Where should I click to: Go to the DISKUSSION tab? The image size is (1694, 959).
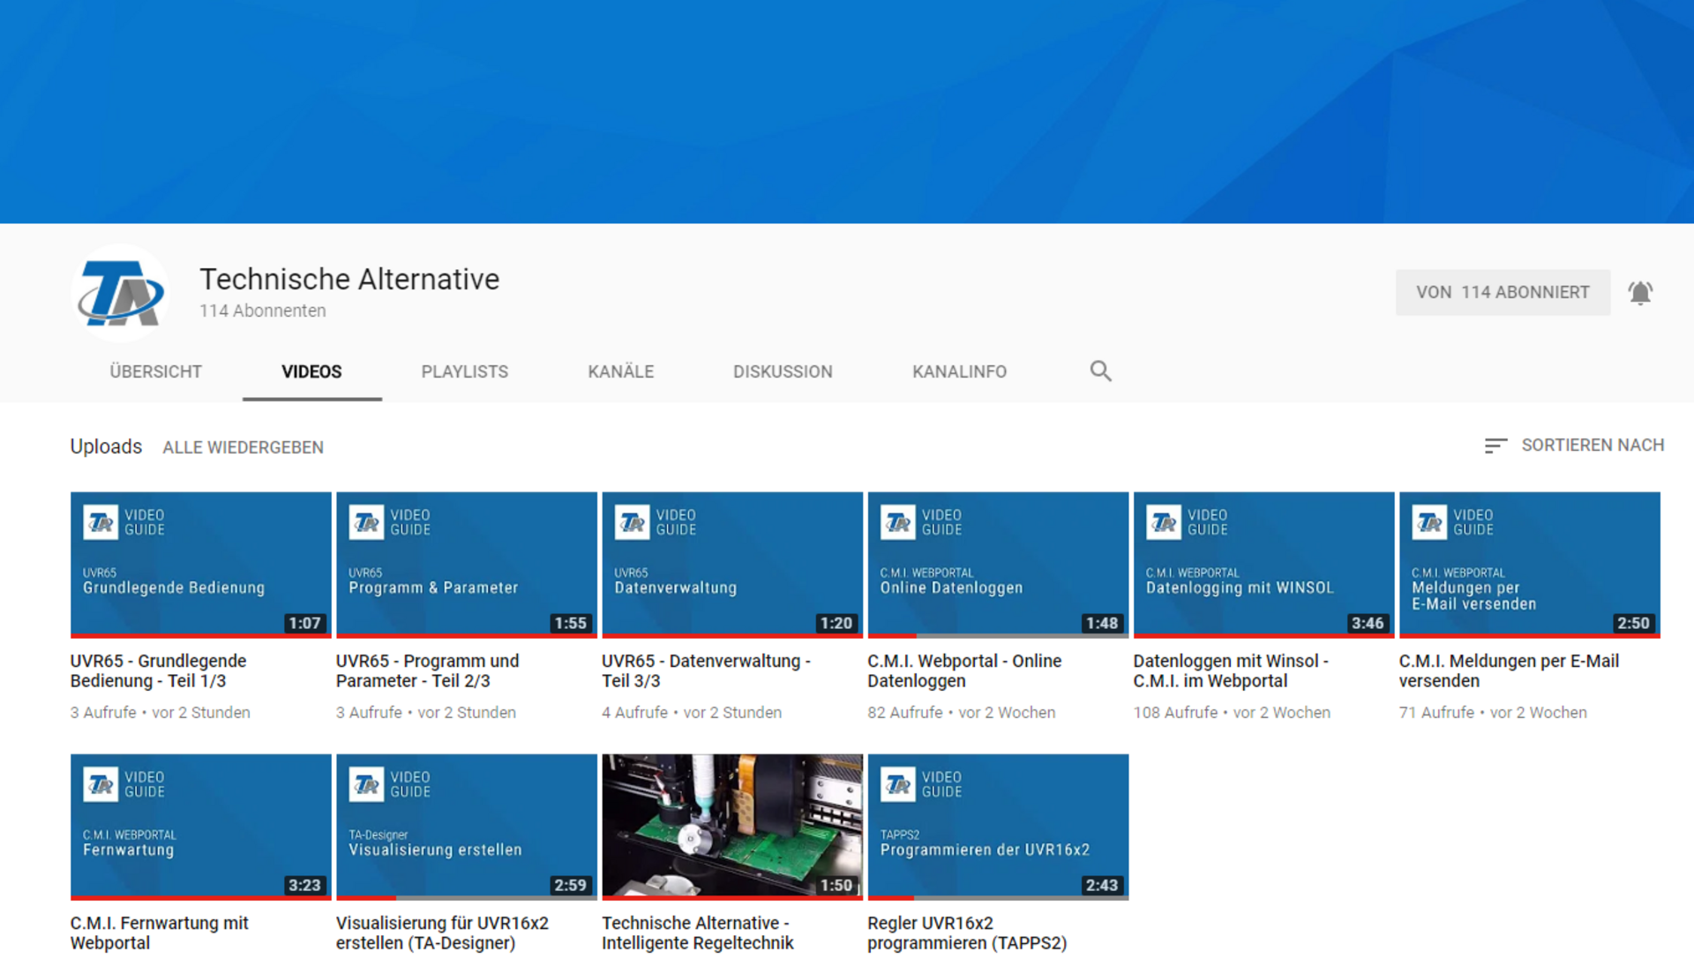point(782,372)
